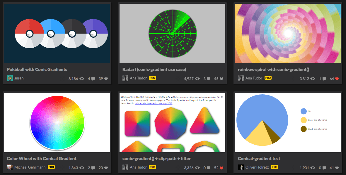Click the blue Sky legend swatch
This screenshot has height=175, width=346.
point(304,111)
